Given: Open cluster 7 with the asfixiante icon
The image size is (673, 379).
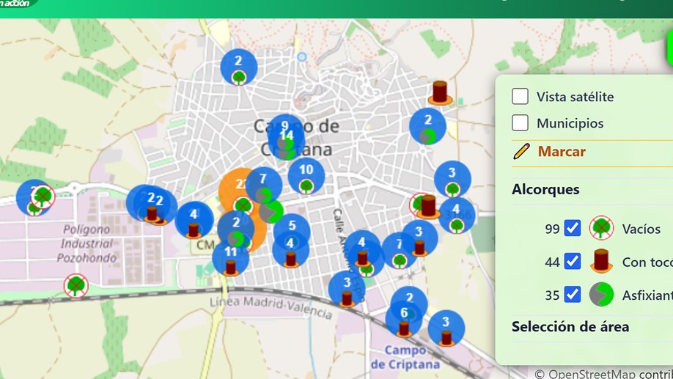Looking at the screenshot, I should pos(263,185).
